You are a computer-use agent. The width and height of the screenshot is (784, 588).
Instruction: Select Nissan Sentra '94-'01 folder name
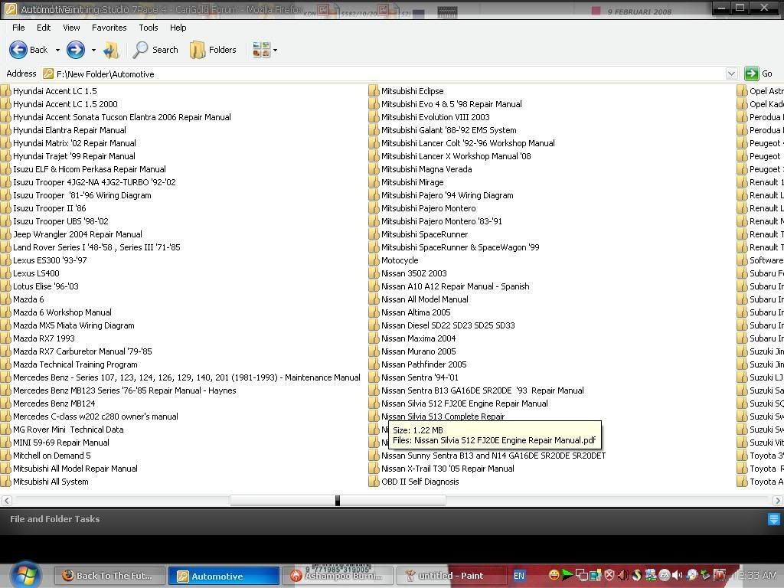pos(420,377)
